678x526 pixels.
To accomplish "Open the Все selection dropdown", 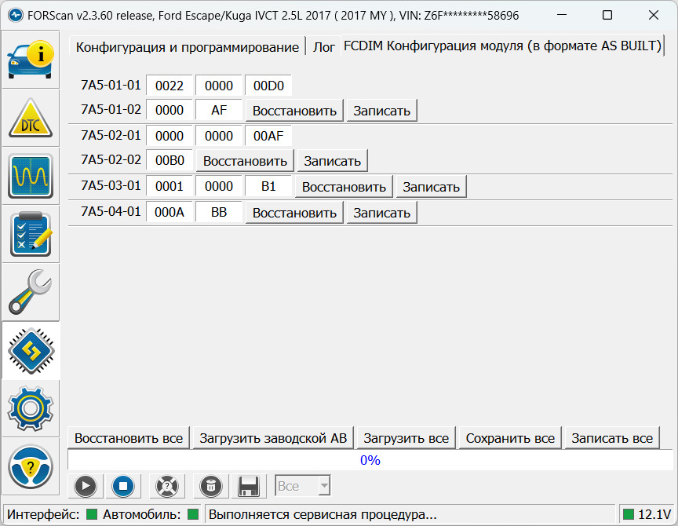I will pyautogui.click(x=302, y=486).
